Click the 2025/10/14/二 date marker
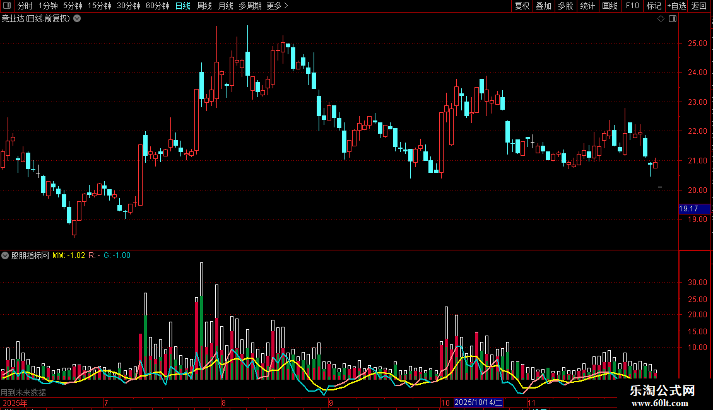 (478, 402)
